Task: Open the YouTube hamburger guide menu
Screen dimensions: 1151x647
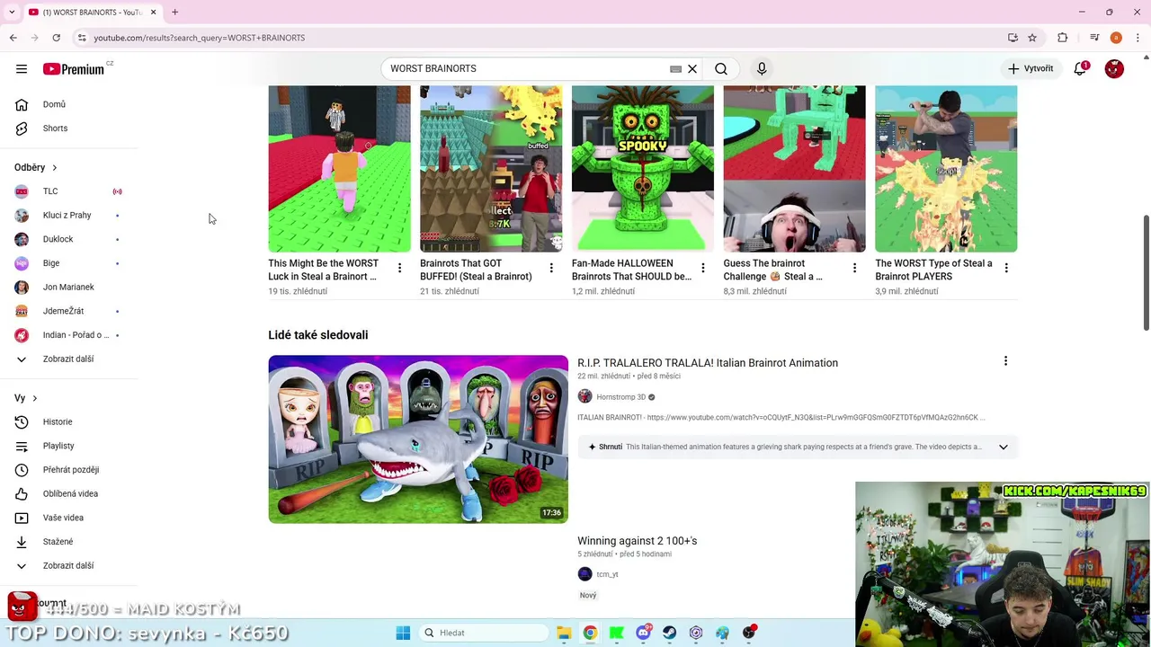Action: pos(22,68)
